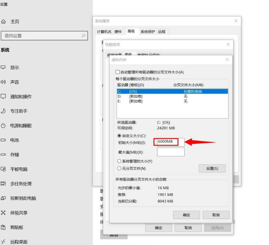The width and height of the screenshot is (269, 245).
Task: Open 电池 settings in sidebar
Action: (15, 140)
